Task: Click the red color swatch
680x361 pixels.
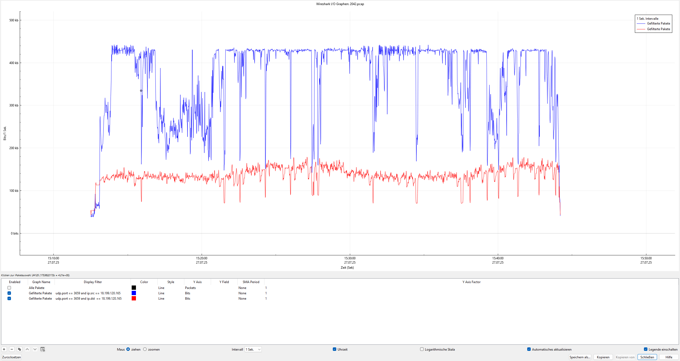Action: click(x=134, y=299)
